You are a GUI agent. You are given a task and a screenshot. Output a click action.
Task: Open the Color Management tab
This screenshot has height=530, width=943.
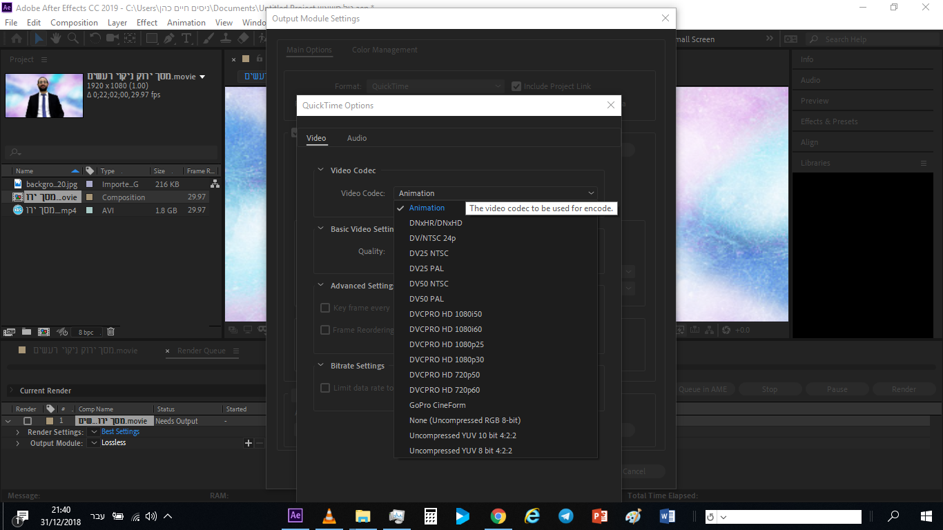(385, 49)
